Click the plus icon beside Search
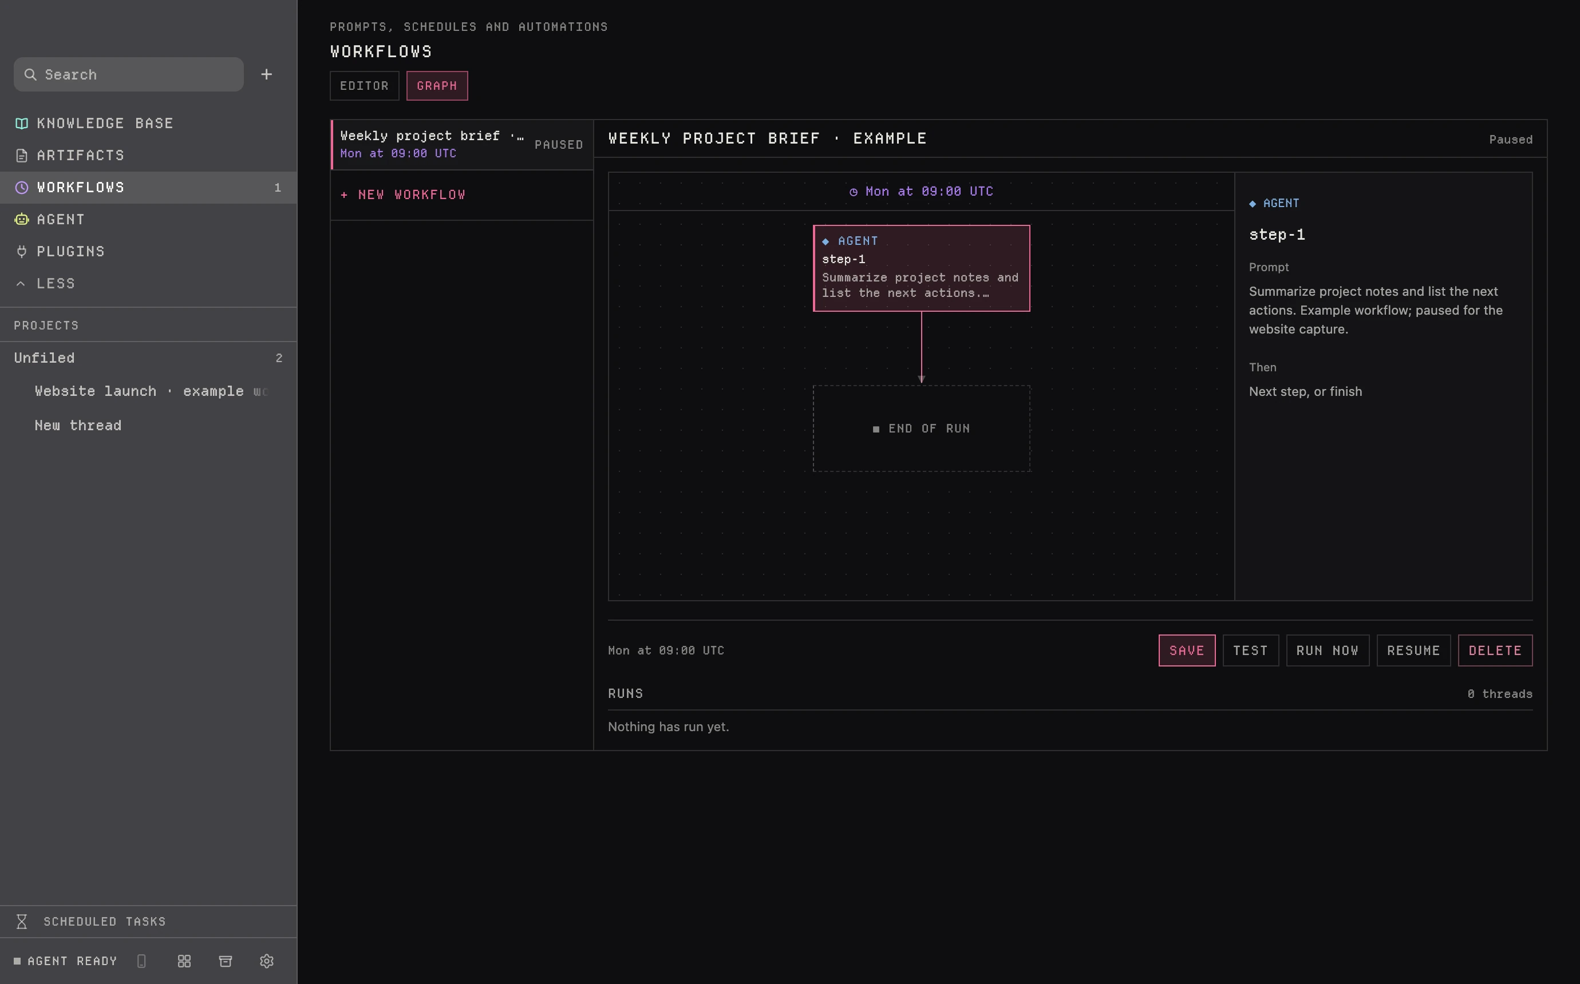Viewport: 1580px width, 984px height. click(266, 74)
